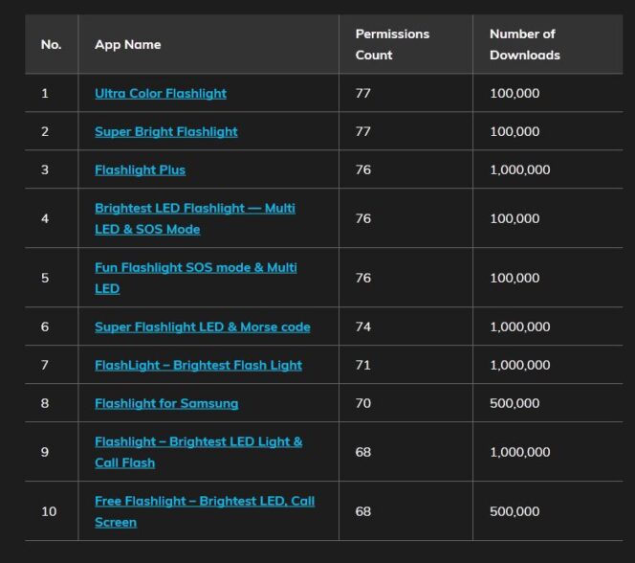This screenshot has width=635, height=563.
Task: Open the Ultra Color Flashlight link
Action: tap(161, 94)
